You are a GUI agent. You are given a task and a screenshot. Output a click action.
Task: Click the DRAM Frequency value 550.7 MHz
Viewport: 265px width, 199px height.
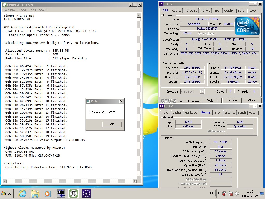(x=220, y=142)
